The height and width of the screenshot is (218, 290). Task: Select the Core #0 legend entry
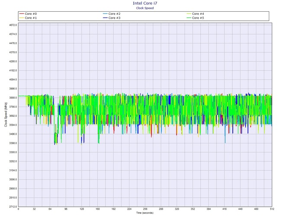point(28,14)
